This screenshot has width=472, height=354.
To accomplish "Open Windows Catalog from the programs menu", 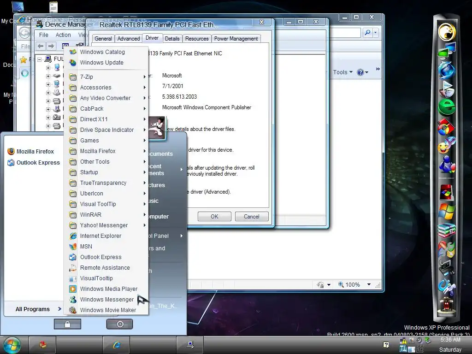I will pyautogui.click(x=107, y=52).
